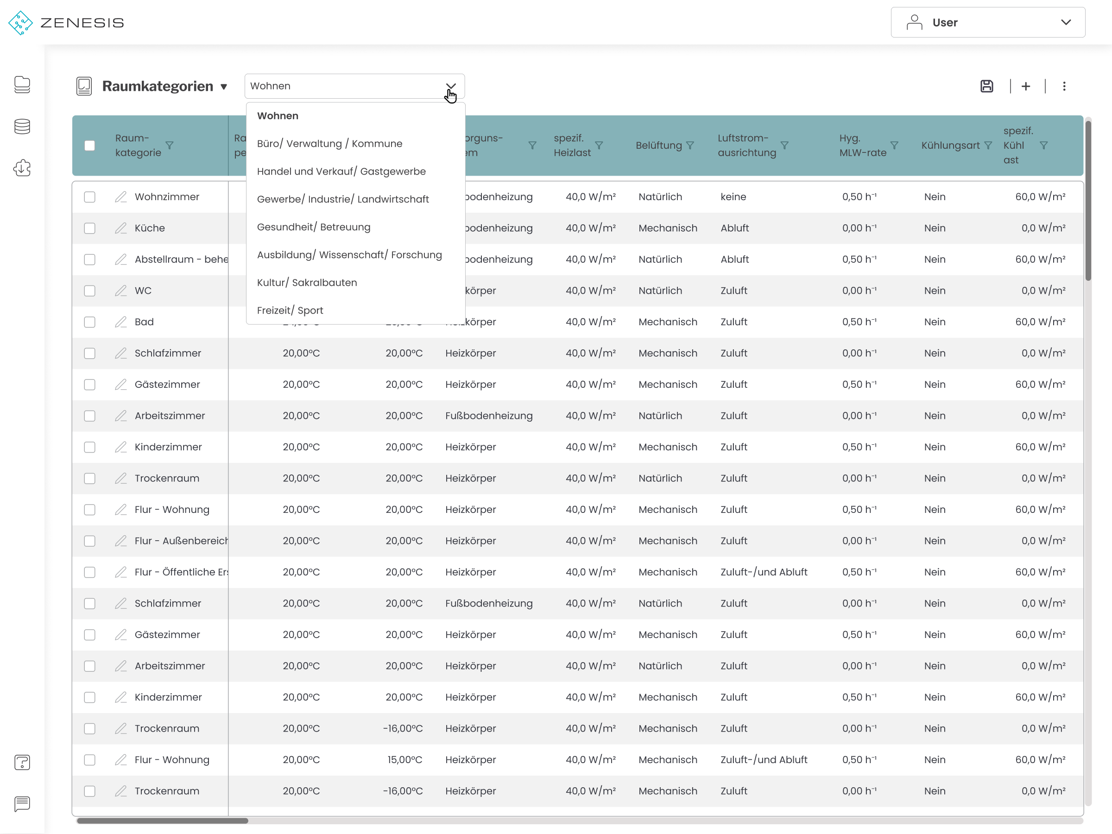Open the help question sidebar icon
This screenshot has width=1112, height=834.
pos(22,762)
